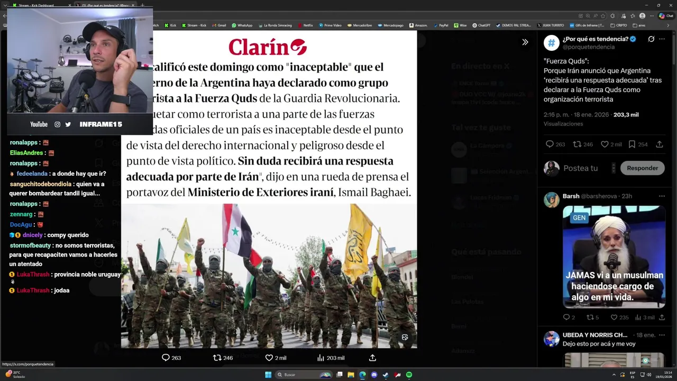Image resolution: width=677 pixels, height=381 pixels.
Task: Open the porquetendencia profile avatar
Action: click(x=552, y=43)
